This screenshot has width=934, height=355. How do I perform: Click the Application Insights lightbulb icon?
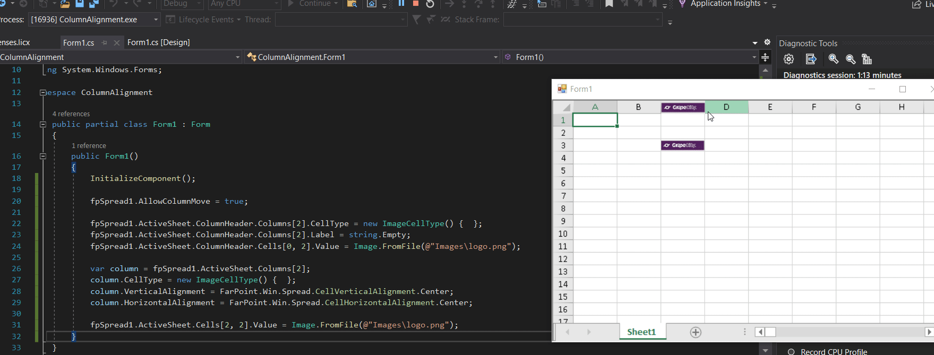coord(682,4)
